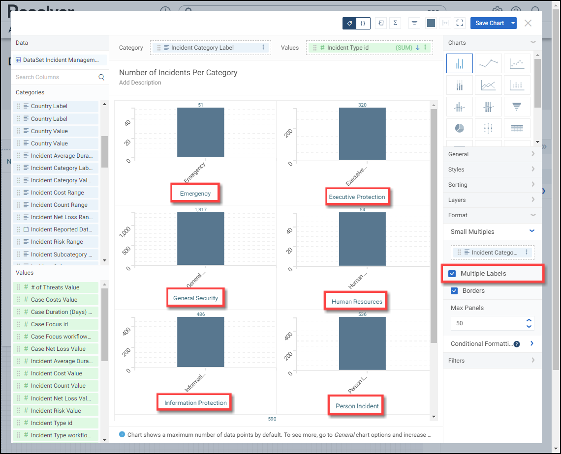Click the curly braces toggle button
This screenshot has height=454, width=561.
tap(363, 23)
